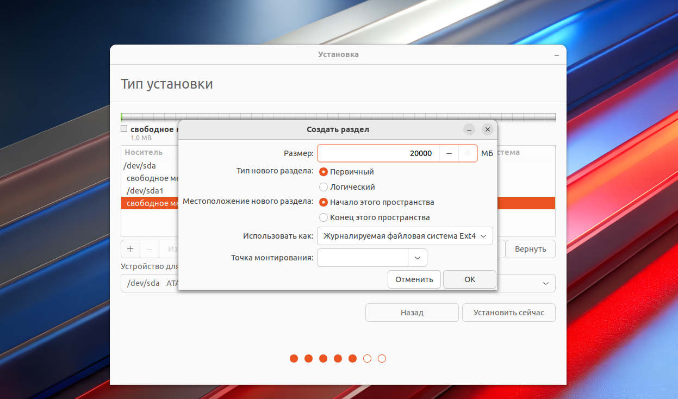Add new partition with plus icon
This screenshot has width=678, height=399.
pyautogui.click(x=130, y=249)
